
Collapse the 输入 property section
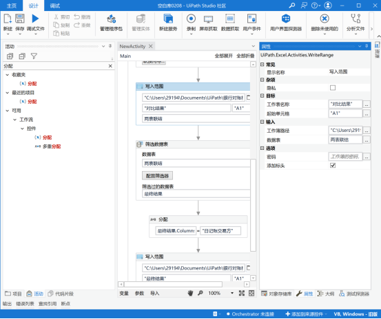coord(262,122)
